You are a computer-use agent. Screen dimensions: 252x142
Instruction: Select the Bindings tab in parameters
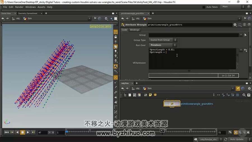135,30
